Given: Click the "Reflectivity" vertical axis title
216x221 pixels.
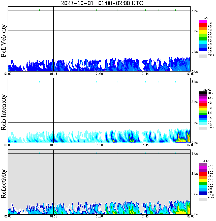Looking at the screenshot, I should (4, 184).
